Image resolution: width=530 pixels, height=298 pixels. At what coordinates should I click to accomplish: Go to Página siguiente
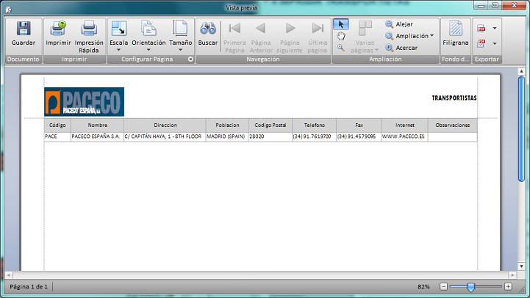[x=290, y=36]
